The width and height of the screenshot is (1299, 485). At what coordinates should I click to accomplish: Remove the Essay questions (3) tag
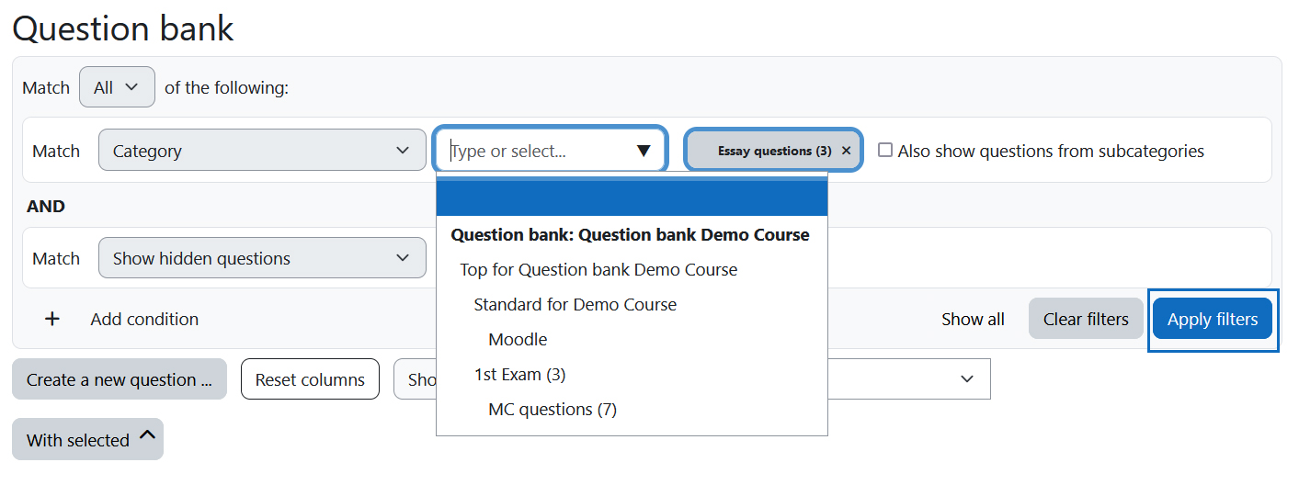pyautogui.click(x=846, y=151)
